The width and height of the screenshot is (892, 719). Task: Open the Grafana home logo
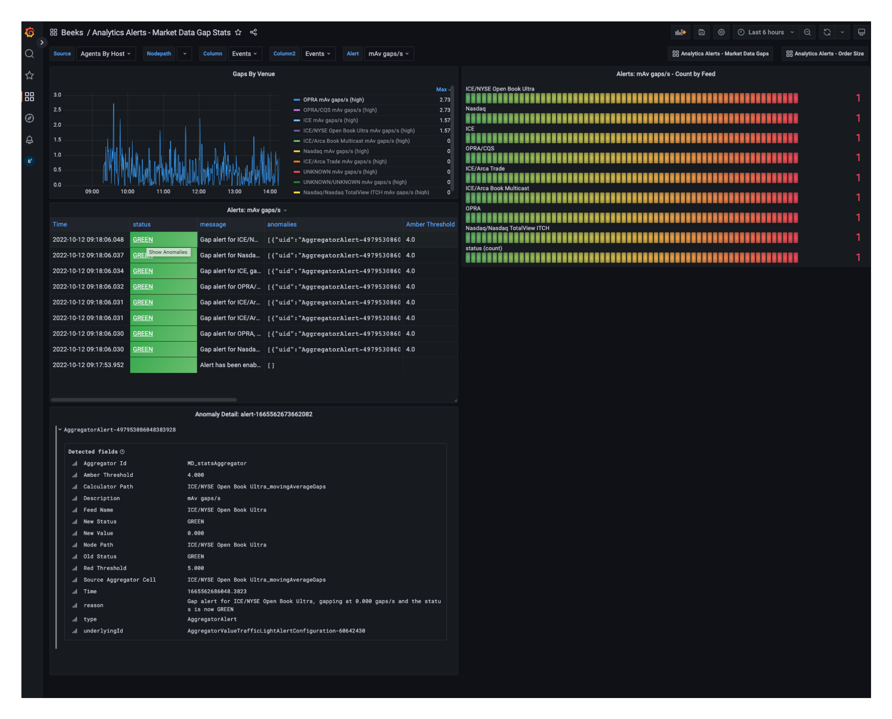[30, 32]
